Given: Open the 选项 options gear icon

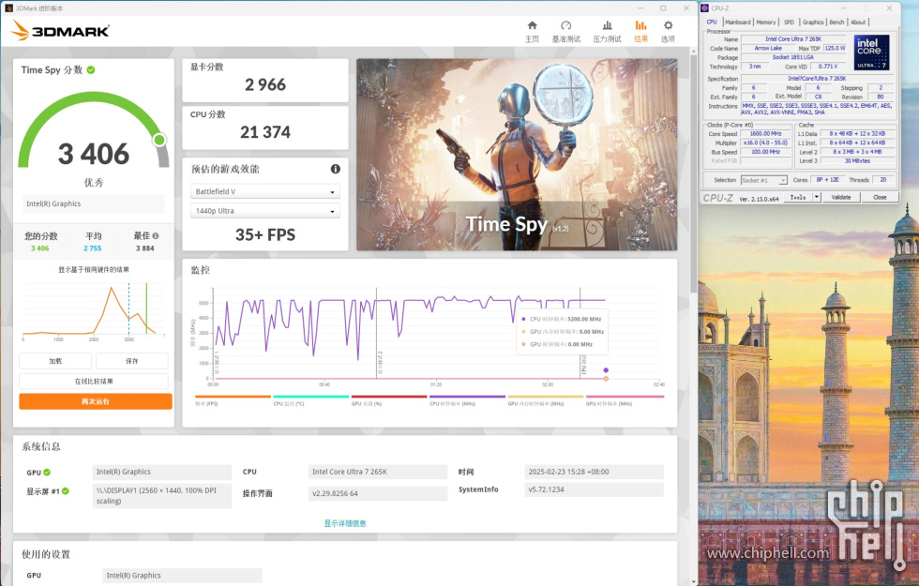Looking at the screenshot, I should tap(668, 26).
